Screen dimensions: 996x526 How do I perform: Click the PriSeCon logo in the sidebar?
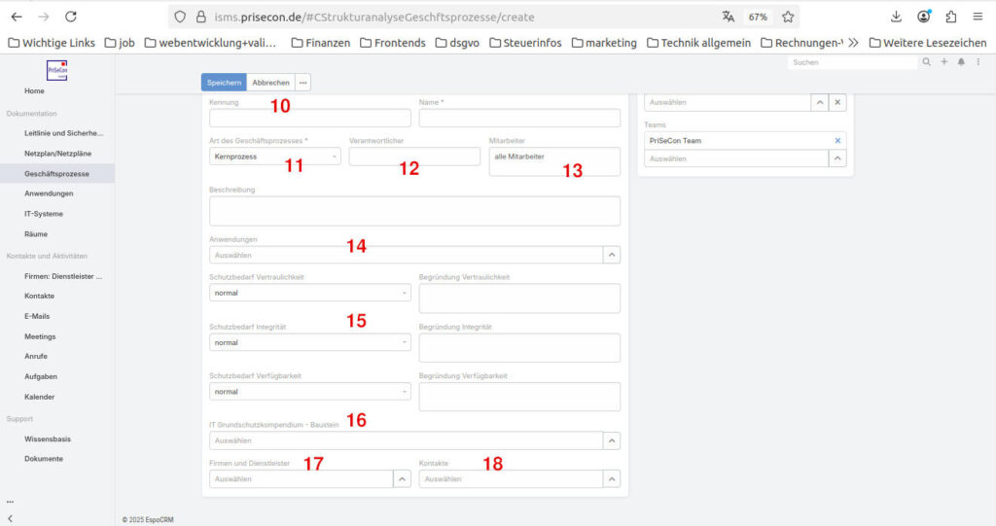(57, 70)
